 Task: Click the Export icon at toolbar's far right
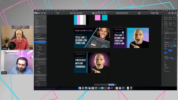point(175,13)
